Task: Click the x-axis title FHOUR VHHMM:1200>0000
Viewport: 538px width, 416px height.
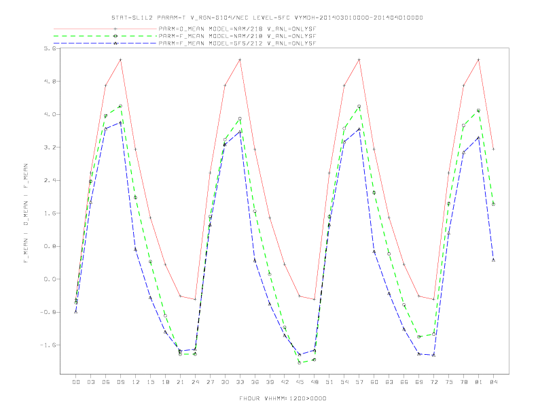Action: pos(283,398)
